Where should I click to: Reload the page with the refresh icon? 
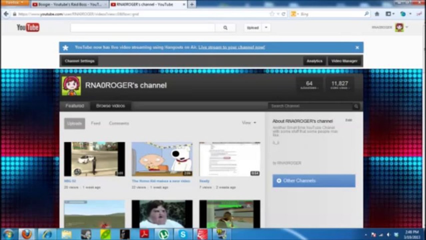click(x=284, y=14)
